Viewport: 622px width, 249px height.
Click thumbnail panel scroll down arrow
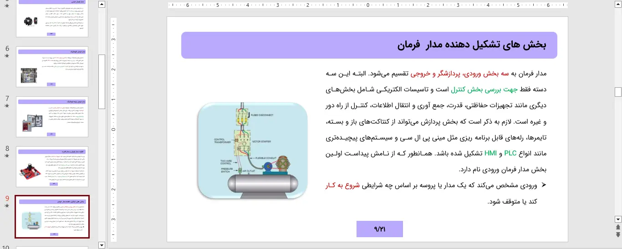(102, 245)
